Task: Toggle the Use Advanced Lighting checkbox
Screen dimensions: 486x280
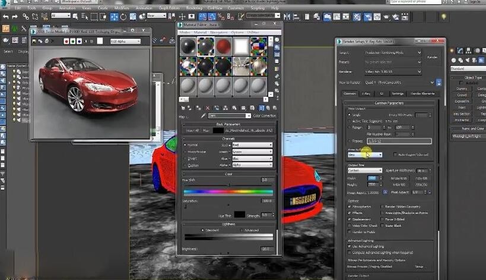Action: (x=350, y=246)
